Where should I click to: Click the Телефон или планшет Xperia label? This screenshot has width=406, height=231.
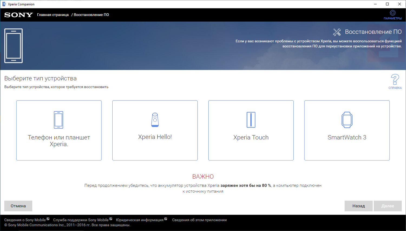[x=59, y=141]
